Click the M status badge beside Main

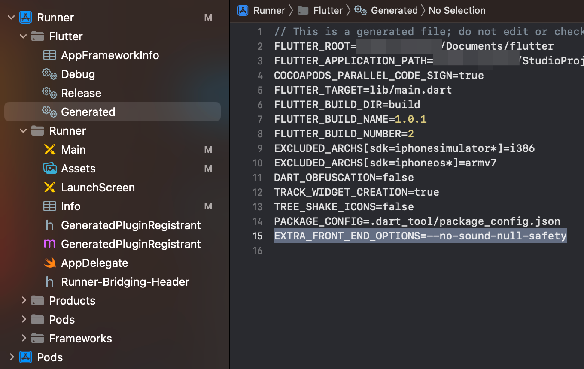coord(208,150)
